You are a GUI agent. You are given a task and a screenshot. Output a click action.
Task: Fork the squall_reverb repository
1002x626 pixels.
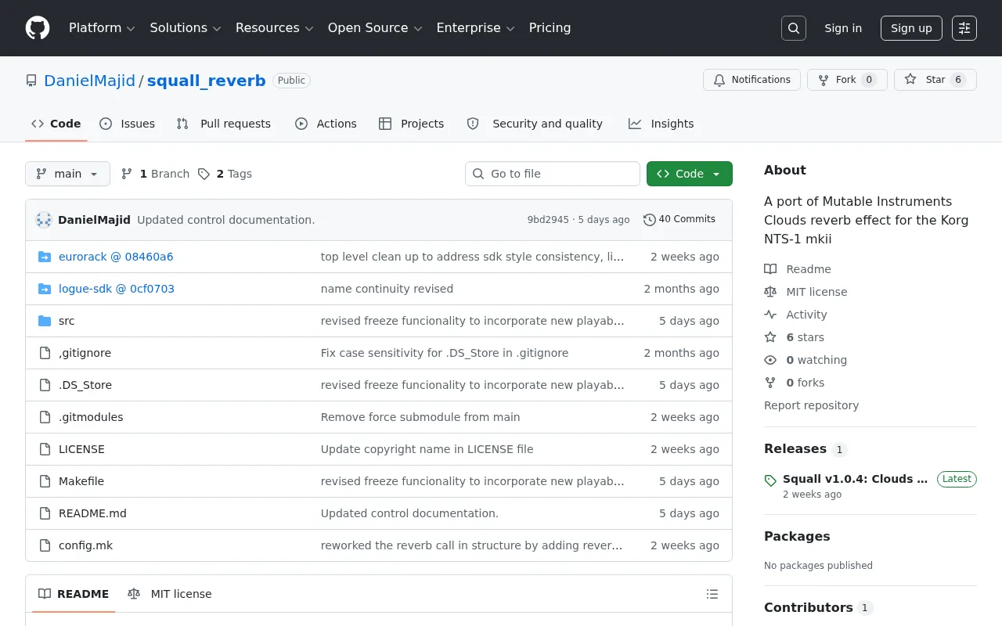point(847,80)
